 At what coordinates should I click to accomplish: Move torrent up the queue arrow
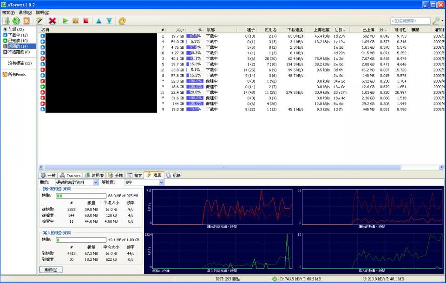(x=98, y=21)
